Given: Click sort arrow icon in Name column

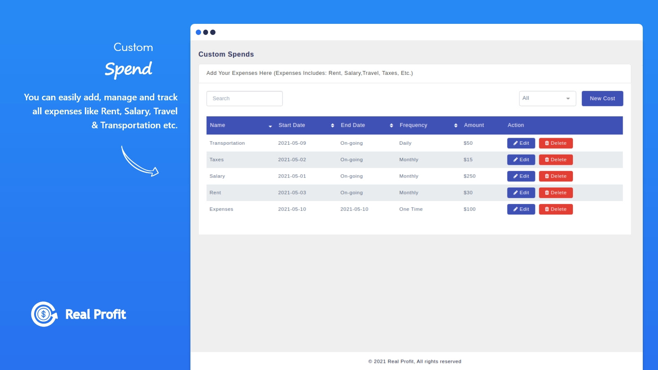Looking at the screenshot, I should pos(270,126).
